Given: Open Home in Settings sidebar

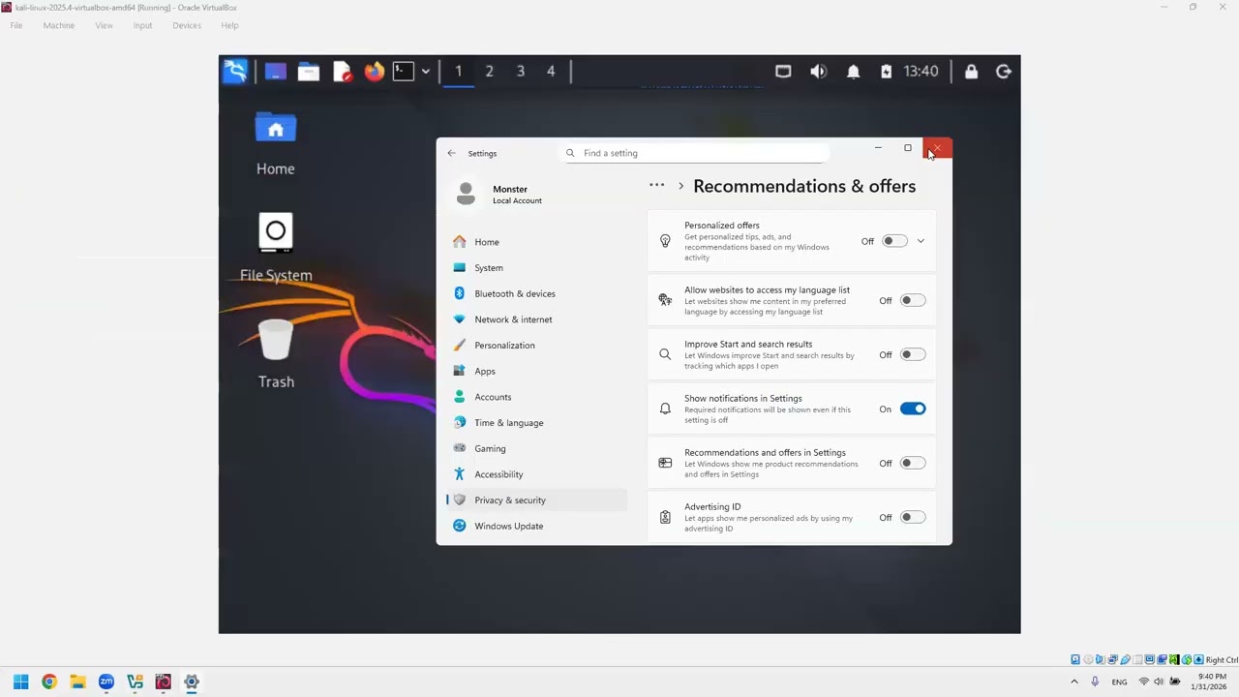Looking at the screenshot, I should click(x=537, y=242).
